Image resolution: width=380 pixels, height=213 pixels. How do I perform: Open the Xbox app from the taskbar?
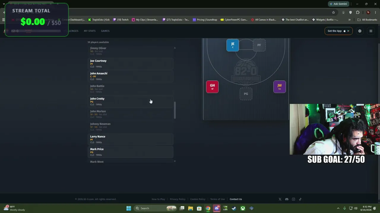(243, 208)
